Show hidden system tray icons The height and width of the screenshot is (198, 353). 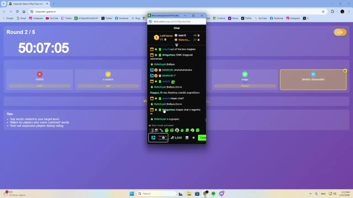pos(310,194)
